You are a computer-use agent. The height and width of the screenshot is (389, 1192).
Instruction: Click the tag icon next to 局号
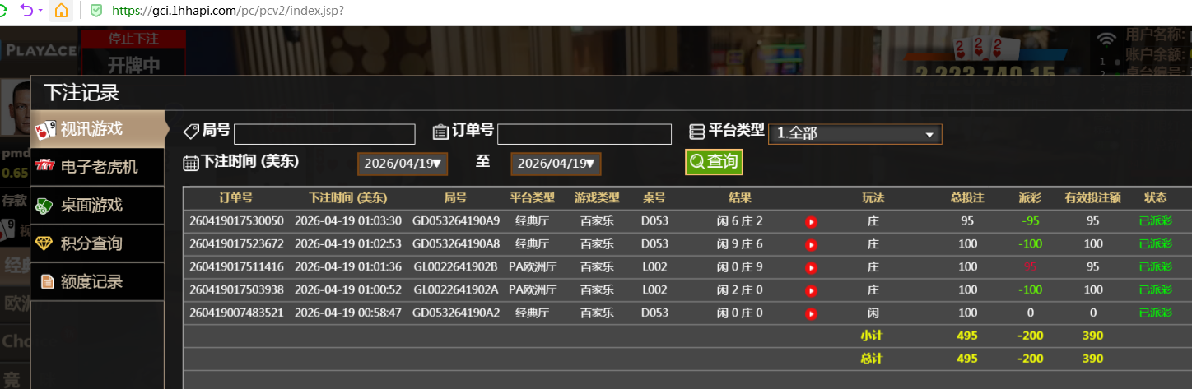pyautogui.click(x=191, y=131)
